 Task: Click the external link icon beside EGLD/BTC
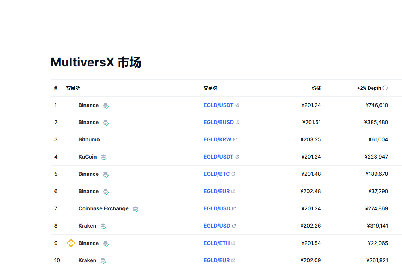tap(233, 174)
